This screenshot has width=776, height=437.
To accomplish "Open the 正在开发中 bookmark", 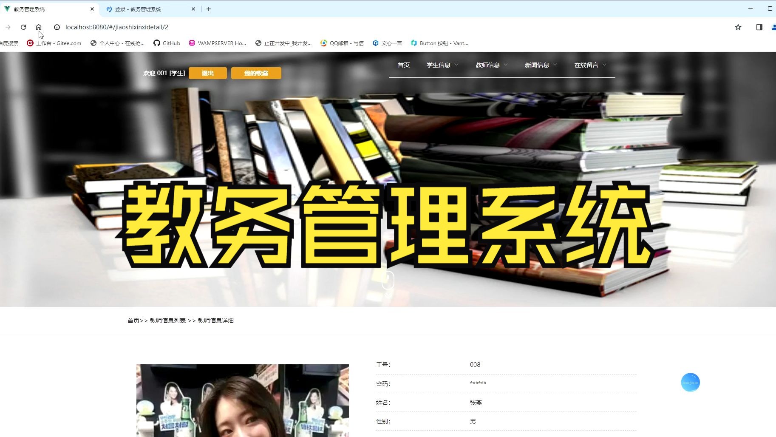I will point(283,43).
